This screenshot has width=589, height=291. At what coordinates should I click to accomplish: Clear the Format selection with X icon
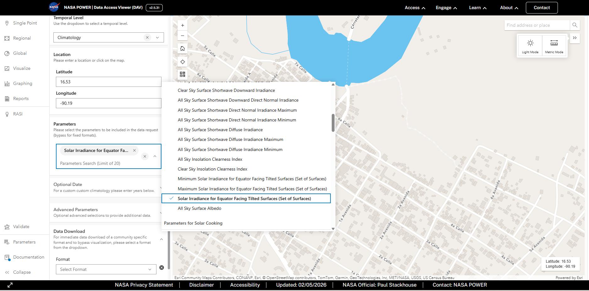tap(161, 267)
